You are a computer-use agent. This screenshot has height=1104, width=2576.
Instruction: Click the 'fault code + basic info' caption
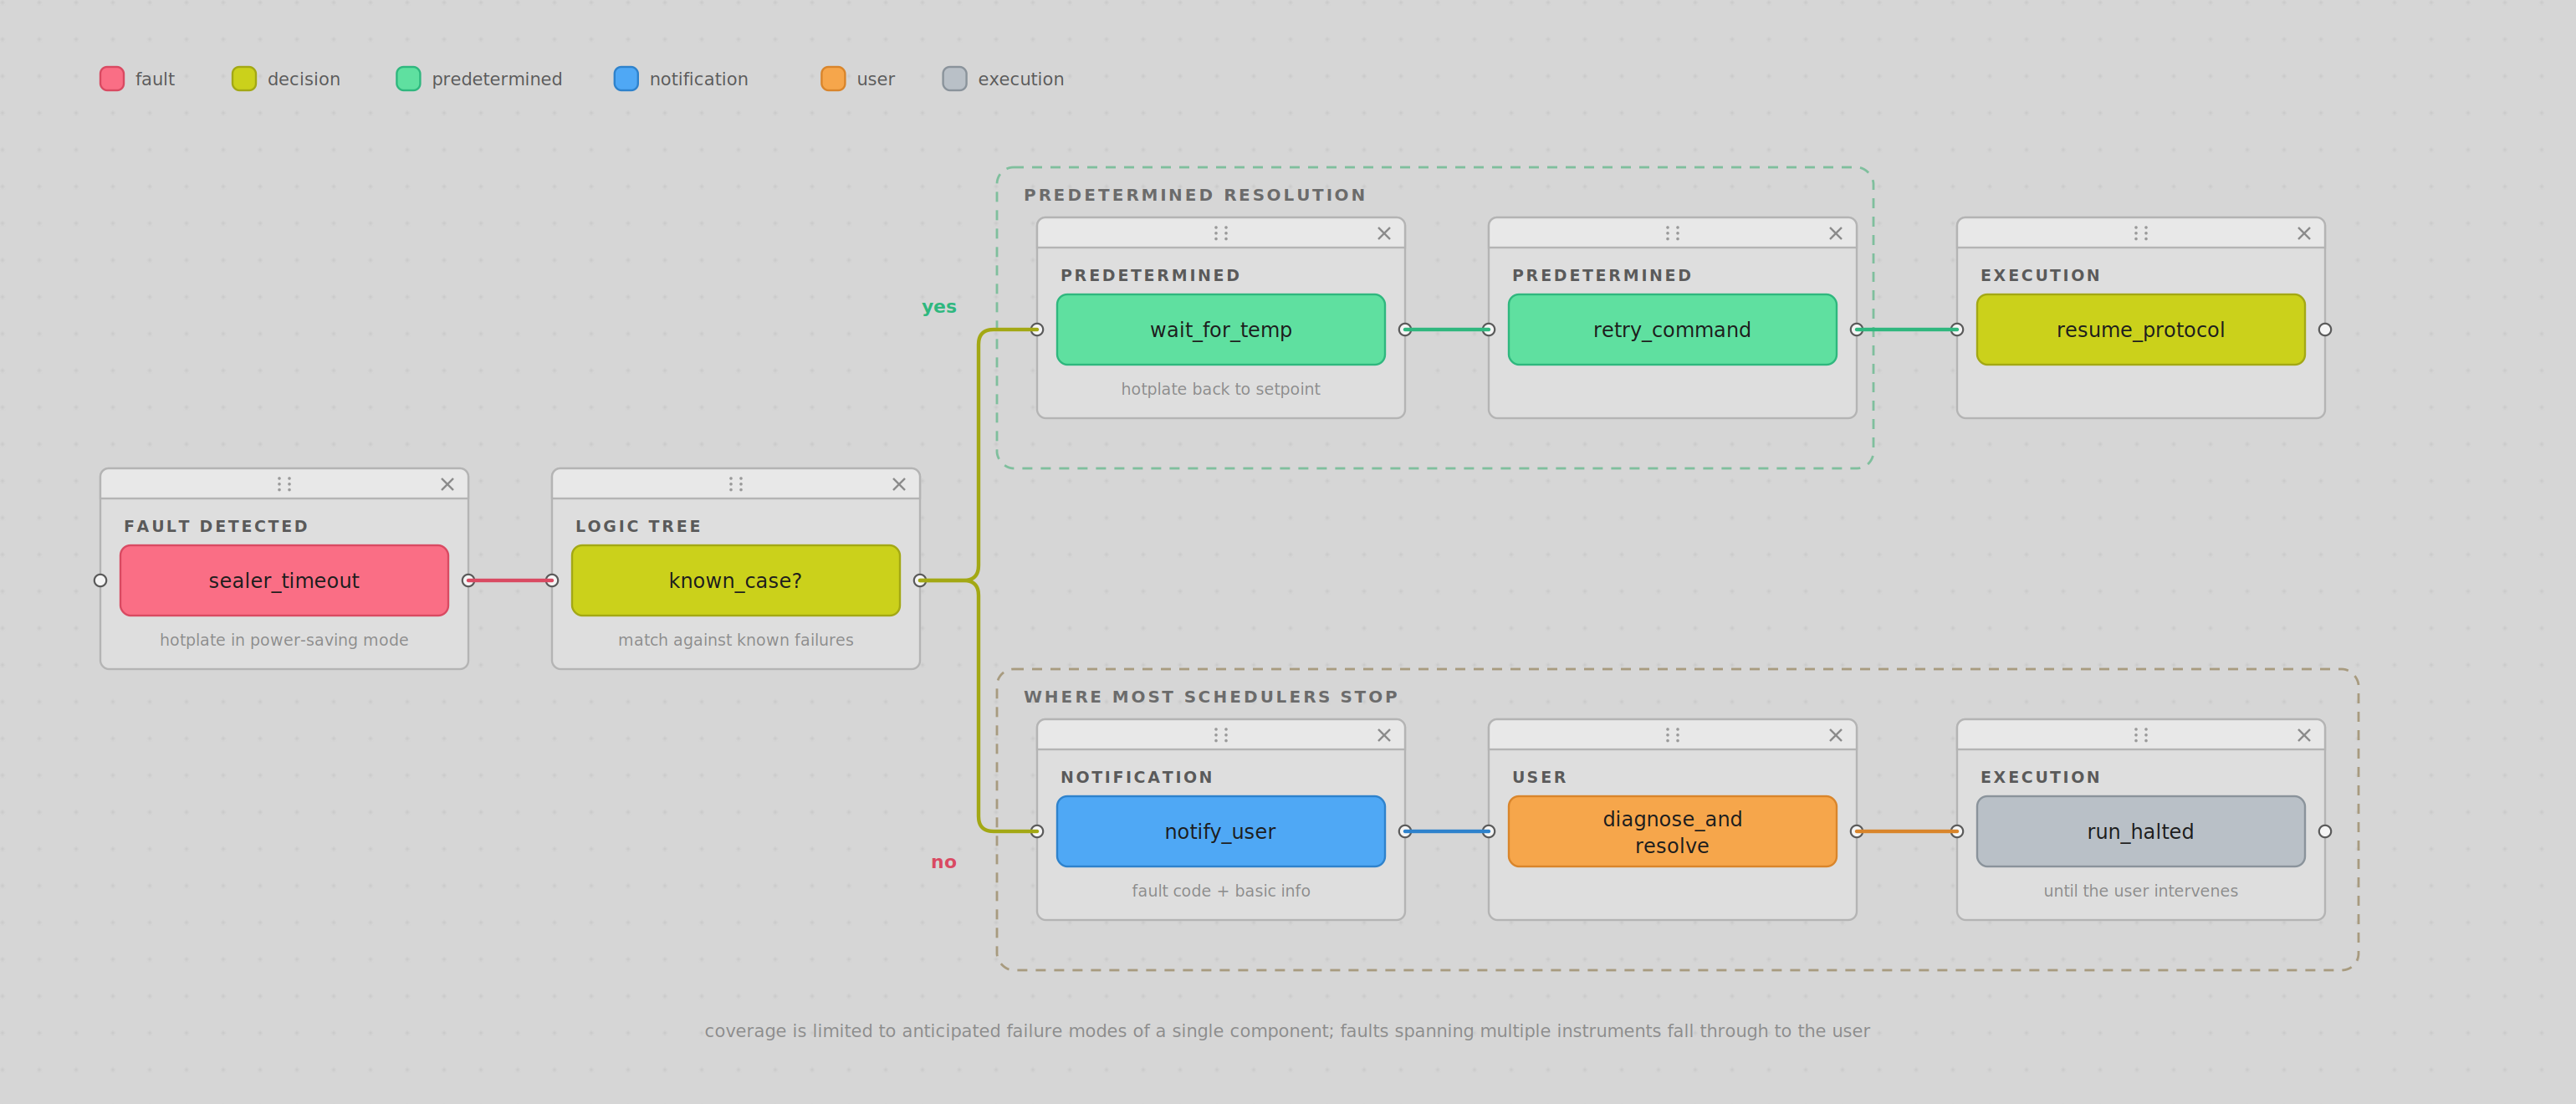(1221, 891)
